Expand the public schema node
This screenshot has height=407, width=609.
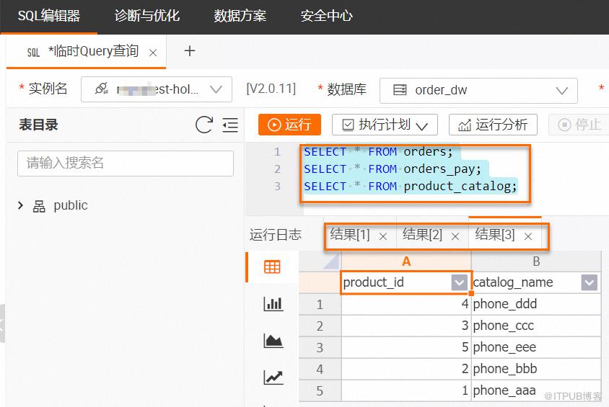[x=21, y=205]
